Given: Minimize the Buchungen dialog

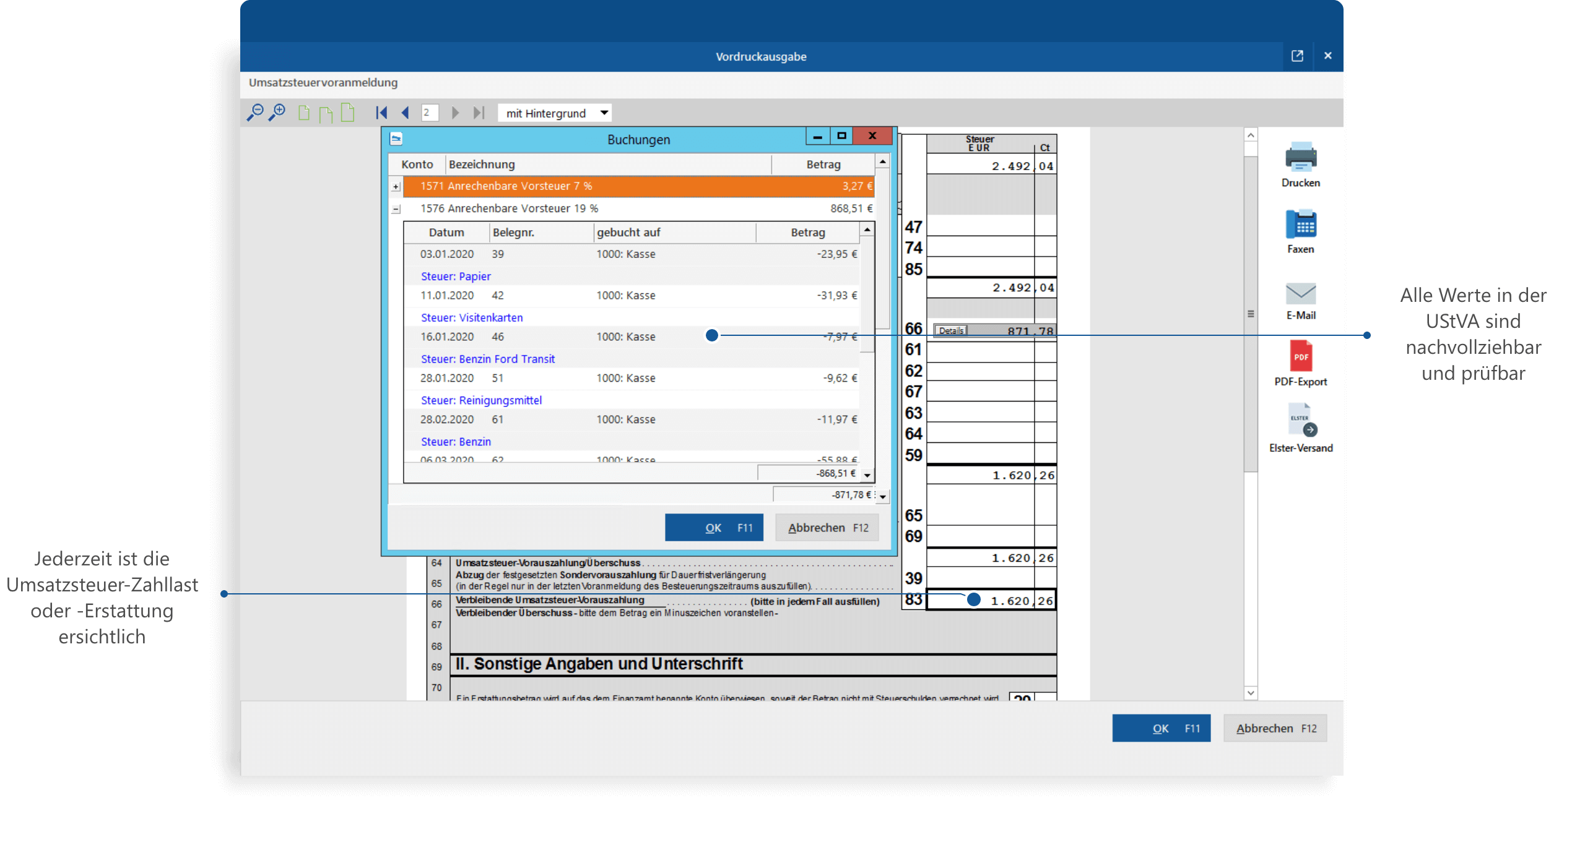Looking at the screenshot, I should [817, 136].
